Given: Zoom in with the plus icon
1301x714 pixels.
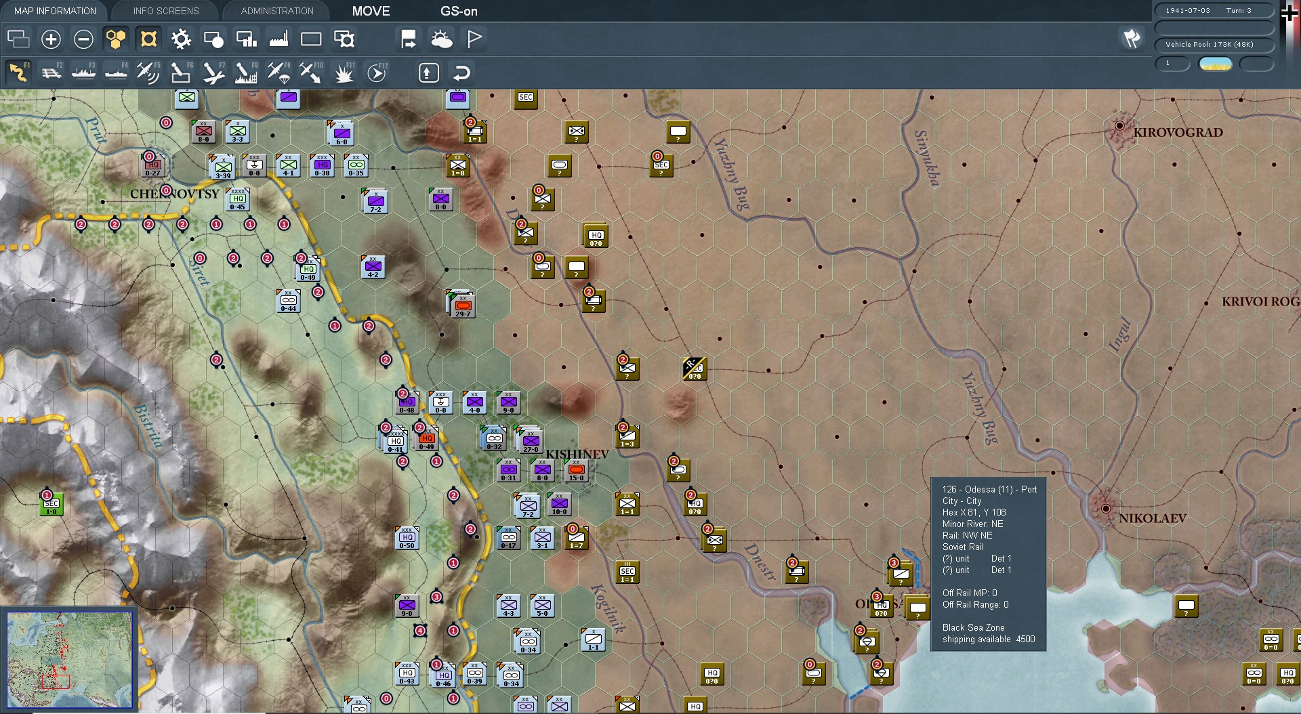Looking at the screenshot, I should [x=51, y=39].
